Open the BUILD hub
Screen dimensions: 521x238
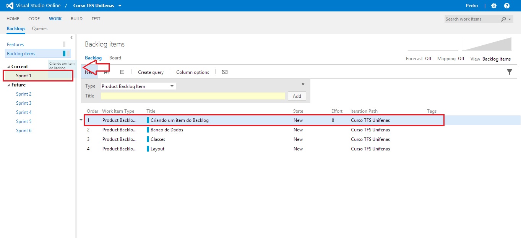76,19
